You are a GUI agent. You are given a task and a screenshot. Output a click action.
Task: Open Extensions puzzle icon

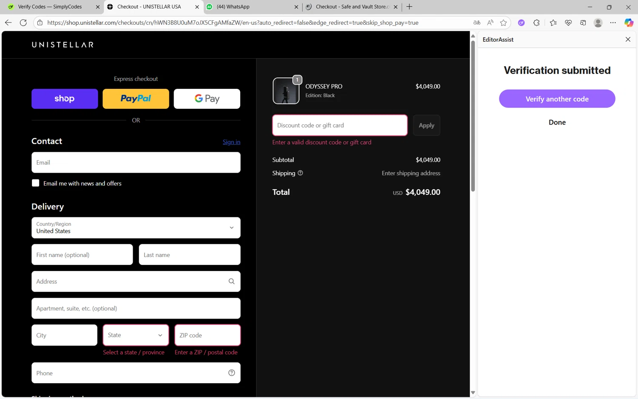(536, 23)
